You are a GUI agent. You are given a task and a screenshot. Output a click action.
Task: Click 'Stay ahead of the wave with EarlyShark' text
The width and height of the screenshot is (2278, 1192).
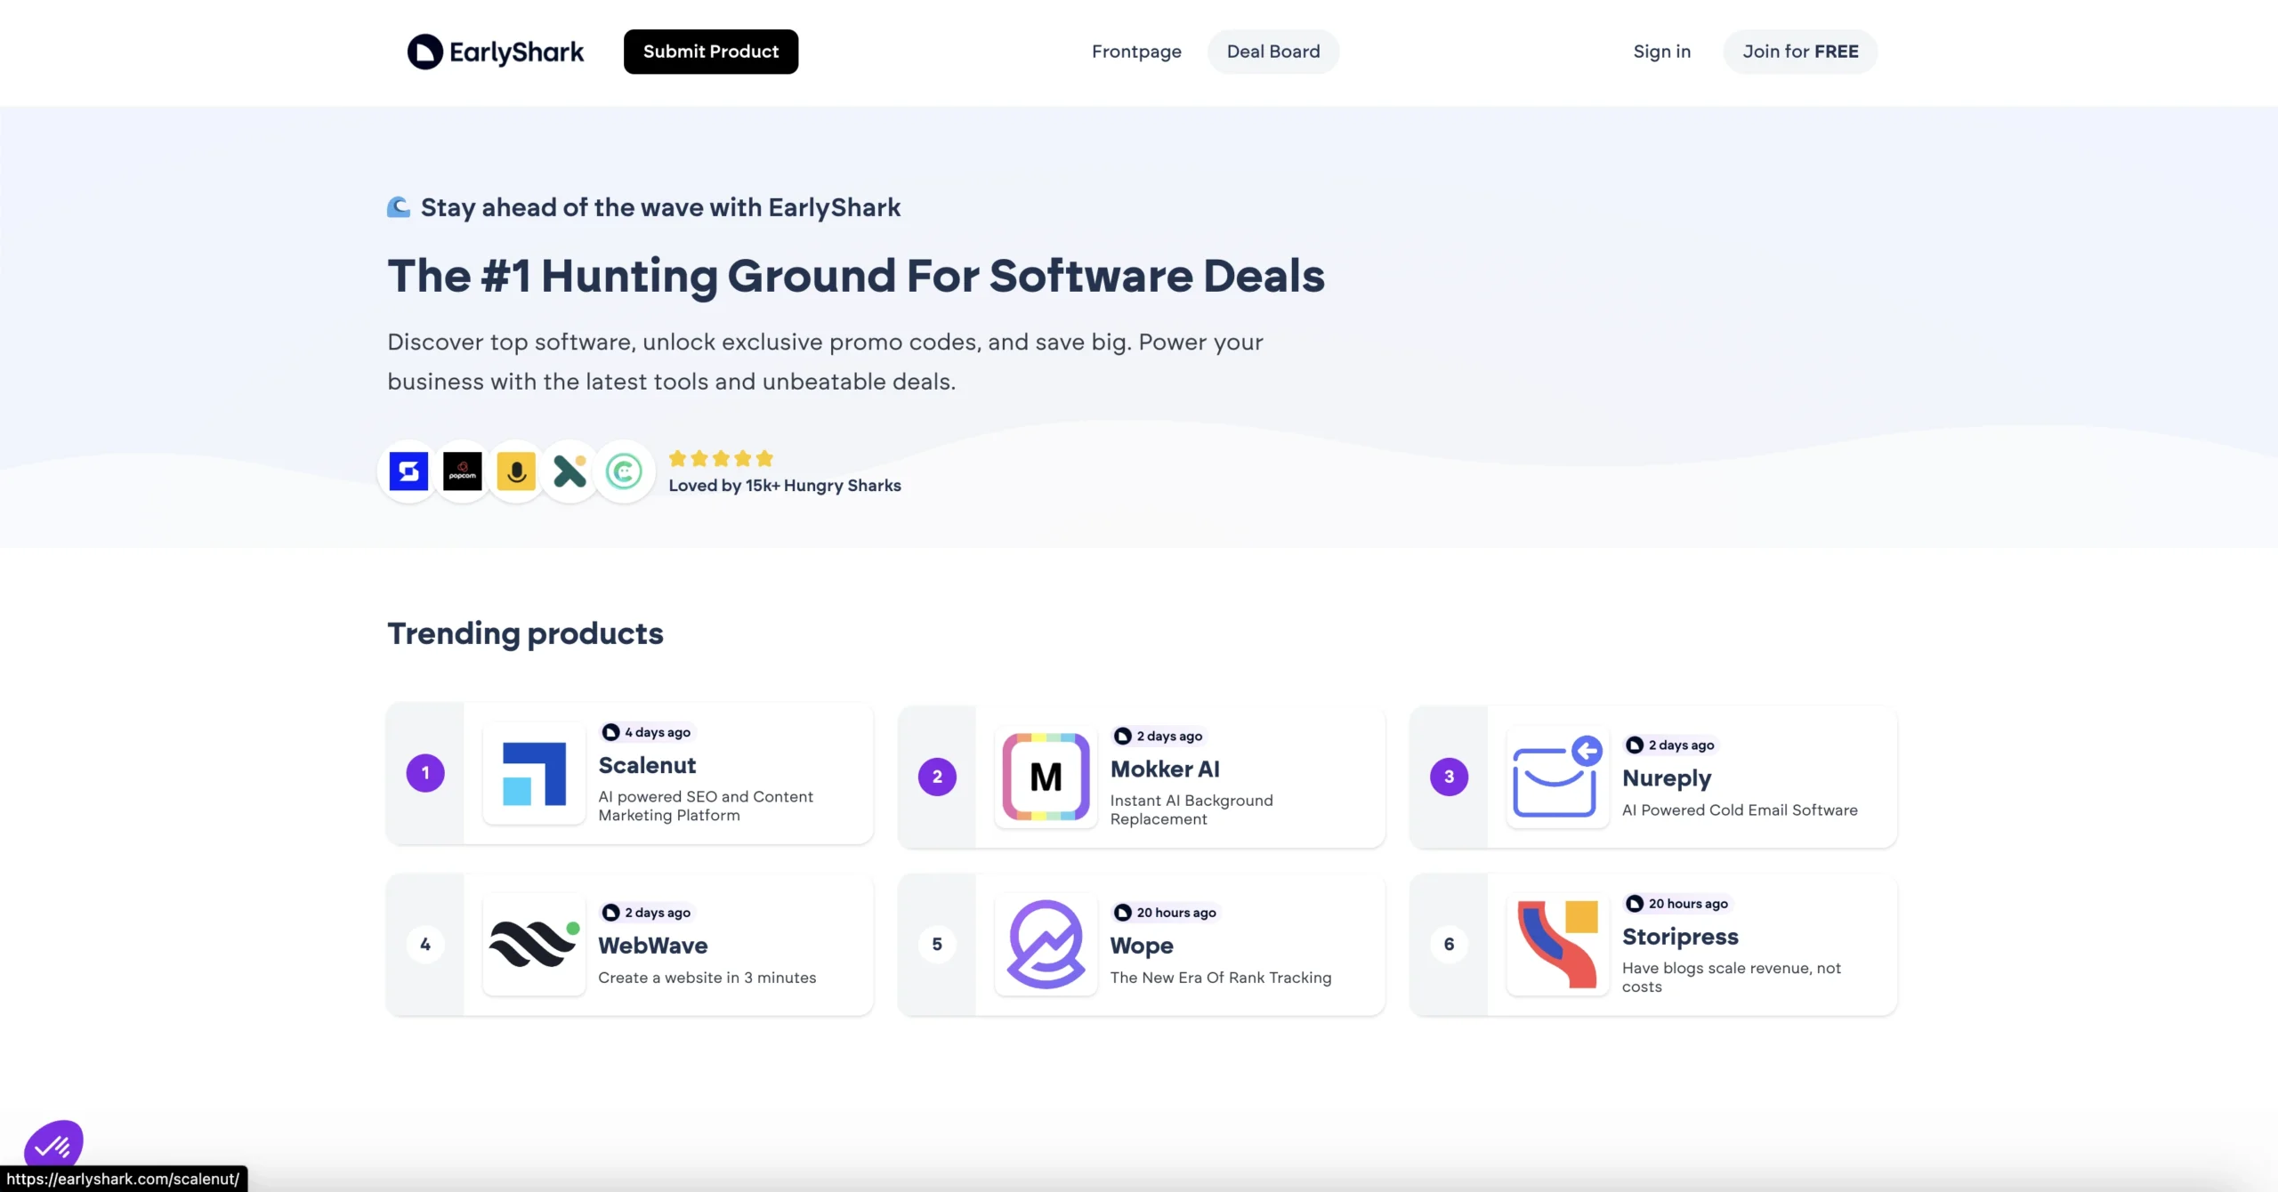(x=660, y=207)
